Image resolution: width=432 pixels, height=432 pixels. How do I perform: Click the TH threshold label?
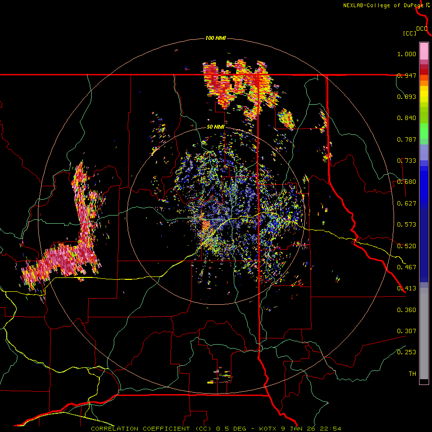(412, 374)
